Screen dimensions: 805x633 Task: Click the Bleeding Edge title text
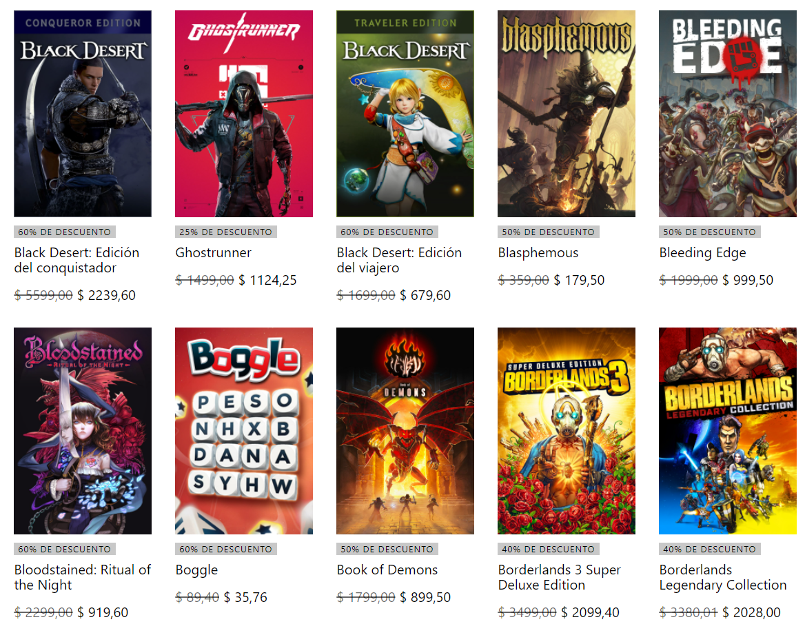point(702,253)
